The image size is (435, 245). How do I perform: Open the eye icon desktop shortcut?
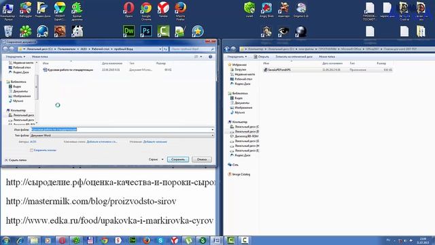[x=283, y=31]
